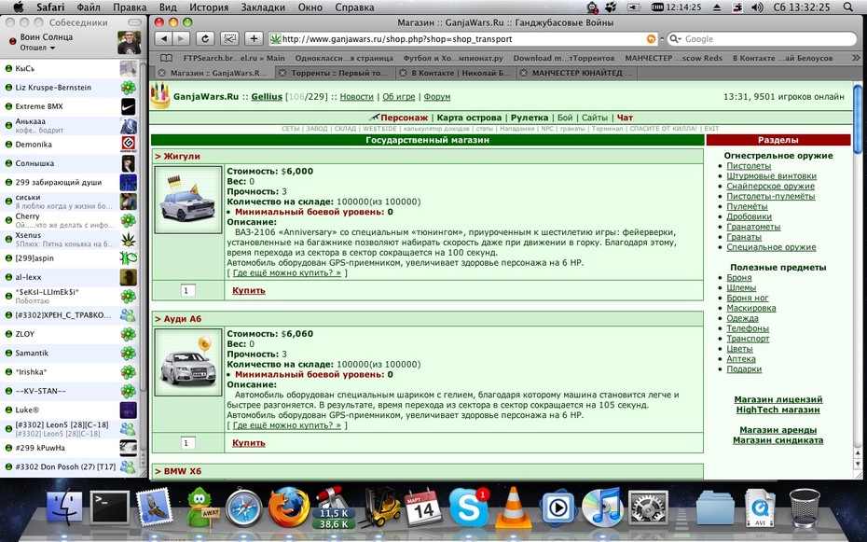
Task: Click the Ауди А6 car thumbnail image
Action: point(188,362)
